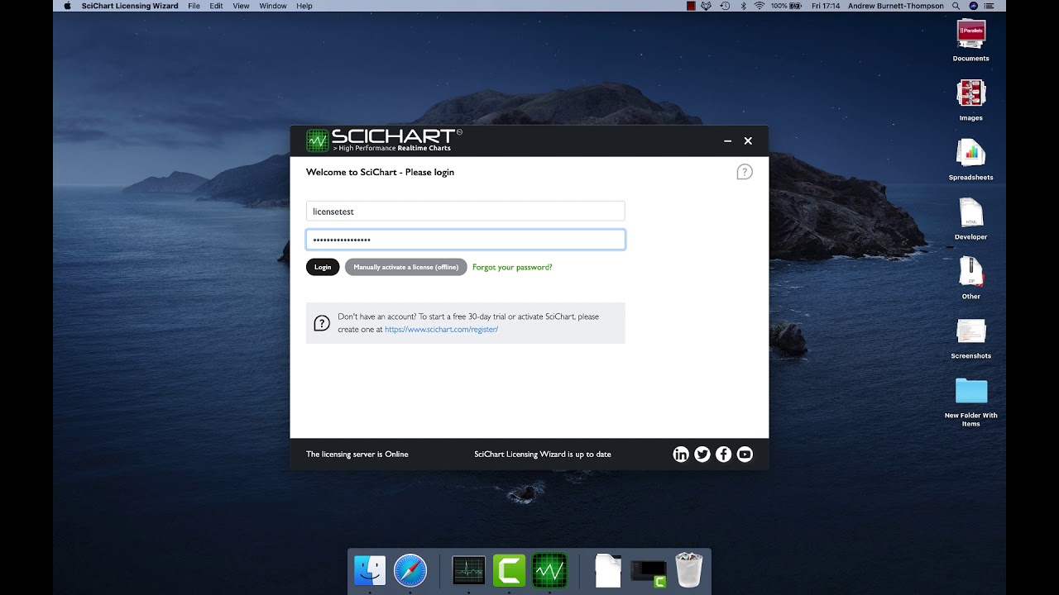Open Andrew Burnett-Thompson user menu

896,6
